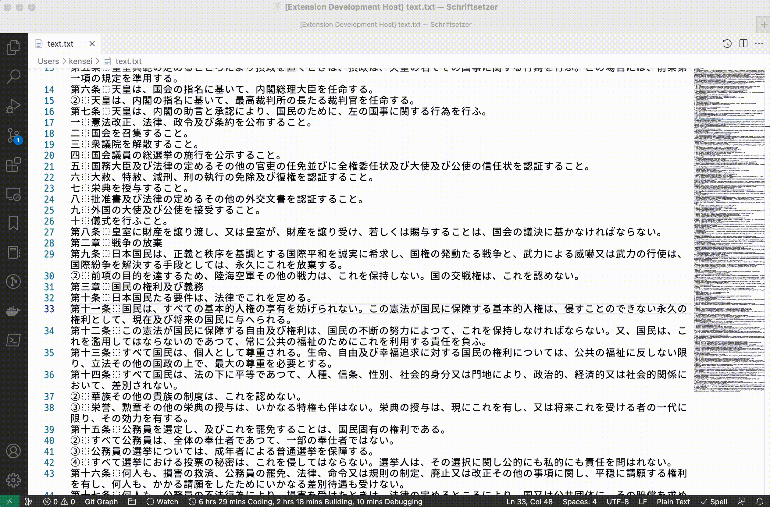770x507 pixels.
Task: Open the editor More Actions menu
Action: coord(759,44)
